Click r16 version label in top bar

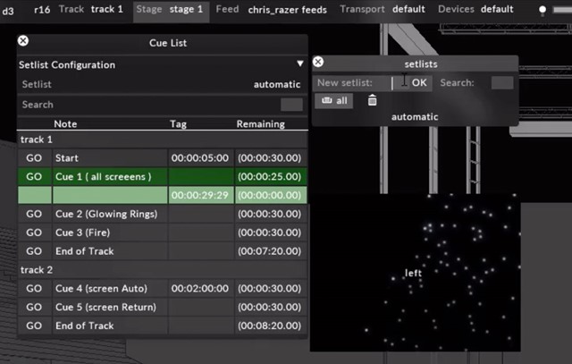(x=42, y=10)
